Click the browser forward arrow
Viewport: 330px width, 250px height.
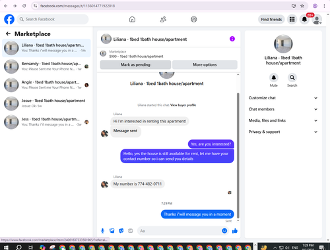15,6
